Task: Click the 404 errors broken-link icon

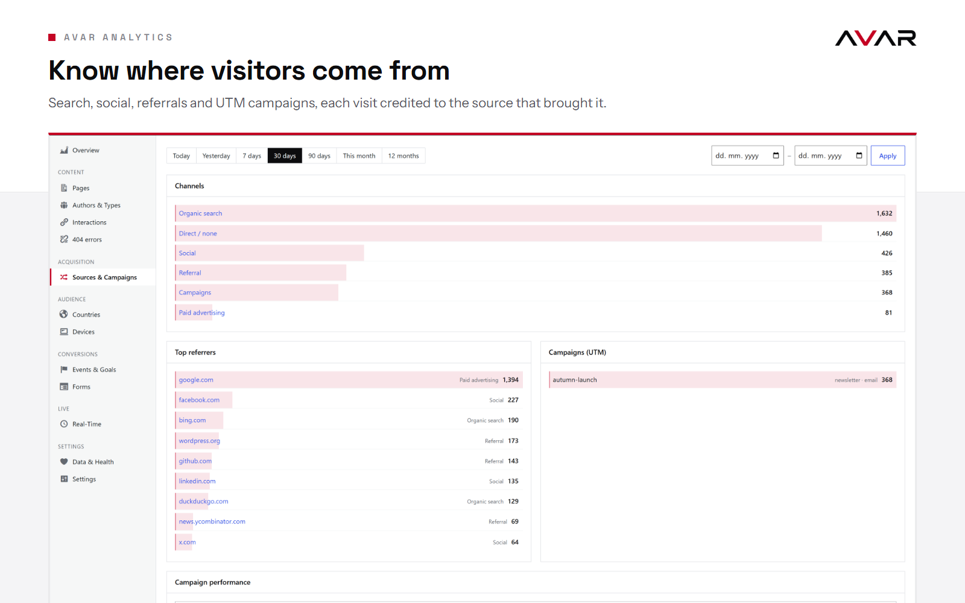Action: tap(64, 239)
